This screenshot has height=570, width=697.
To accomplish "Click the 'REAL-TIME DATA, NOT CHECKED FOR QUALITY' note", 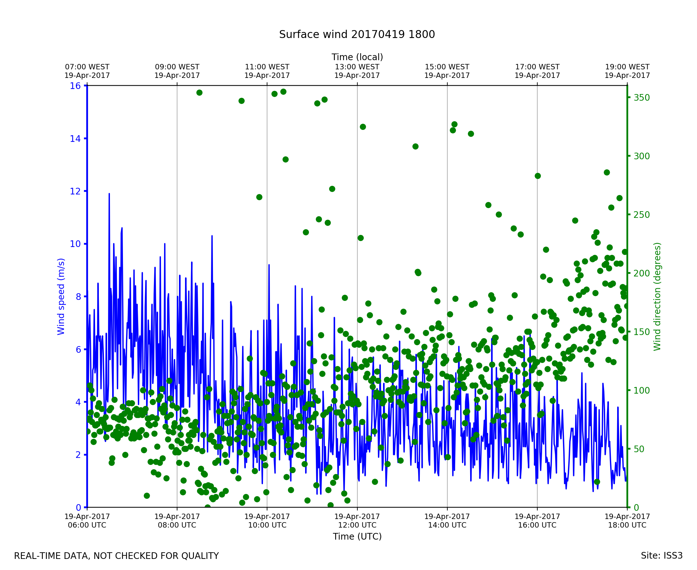I will pyautogui.click(x=116, y=555).
